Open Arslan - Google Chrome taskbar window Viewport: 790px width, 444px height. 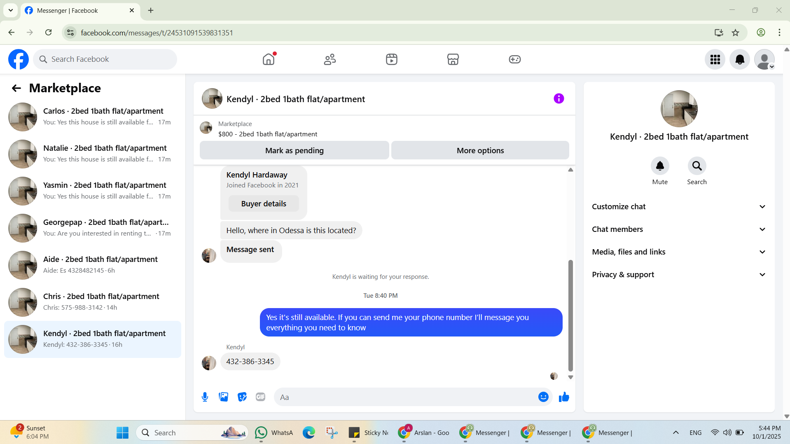point(424,433)
